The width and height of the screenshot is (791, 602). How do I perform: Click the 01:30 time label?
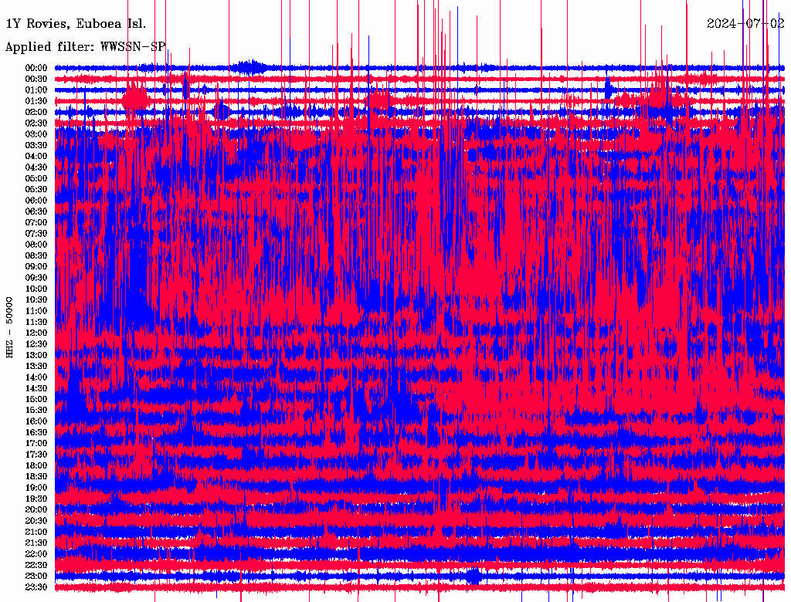pos(37,101)
